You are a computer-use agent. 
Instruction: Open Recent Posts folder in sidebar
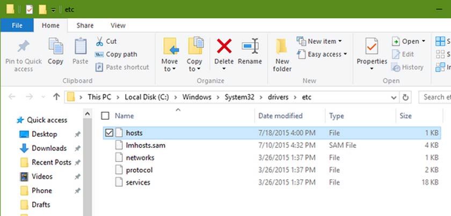pos(45,162)
